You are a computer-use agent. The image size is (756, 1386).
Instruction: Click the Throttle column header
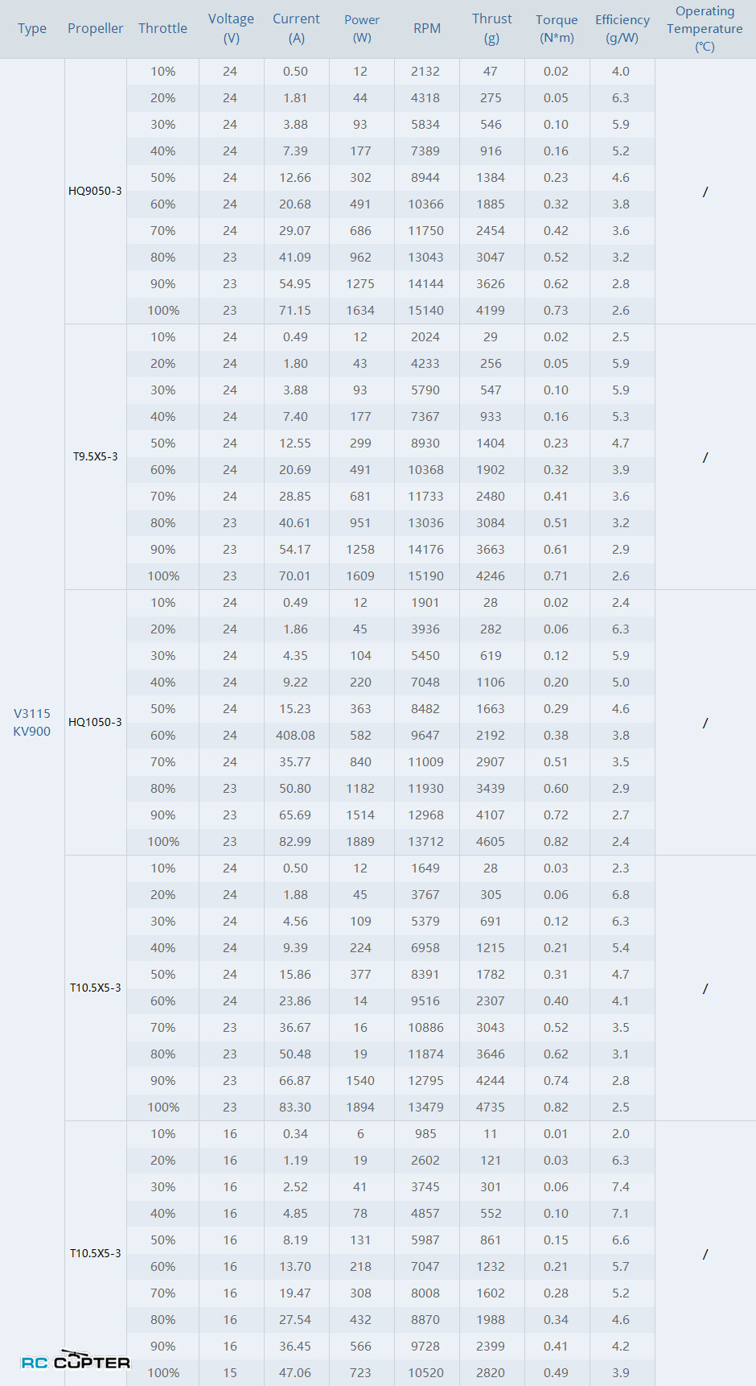coord(162,29)
